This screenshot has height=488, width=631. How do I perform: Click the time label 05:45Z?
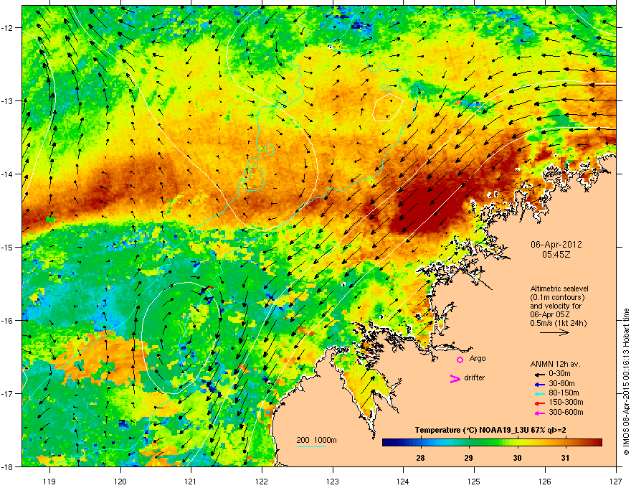[556, 255]
